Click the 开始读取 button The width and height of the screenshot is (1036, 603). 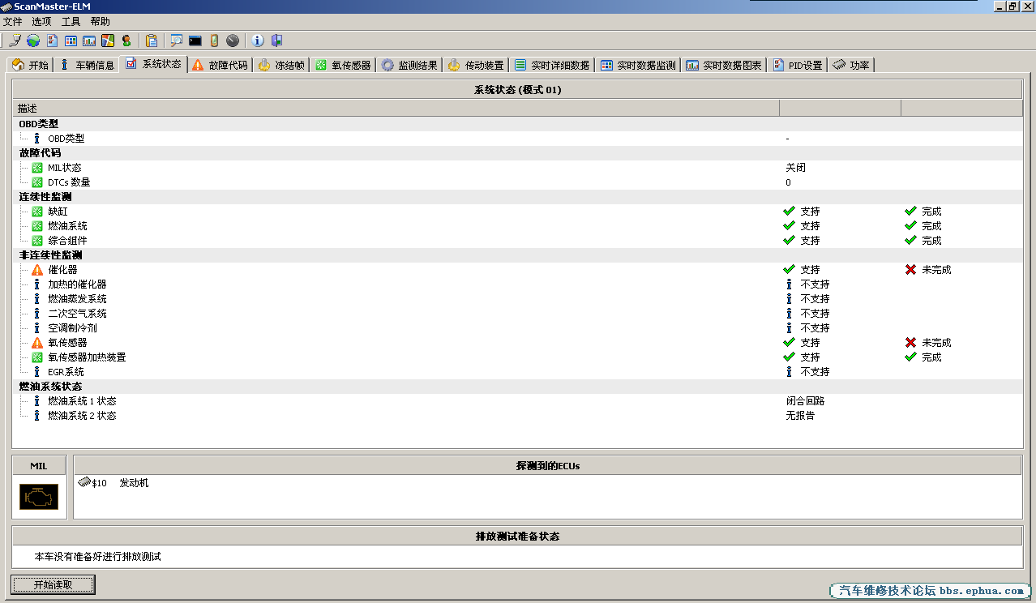pyautogui.click(x=53, y=584)
